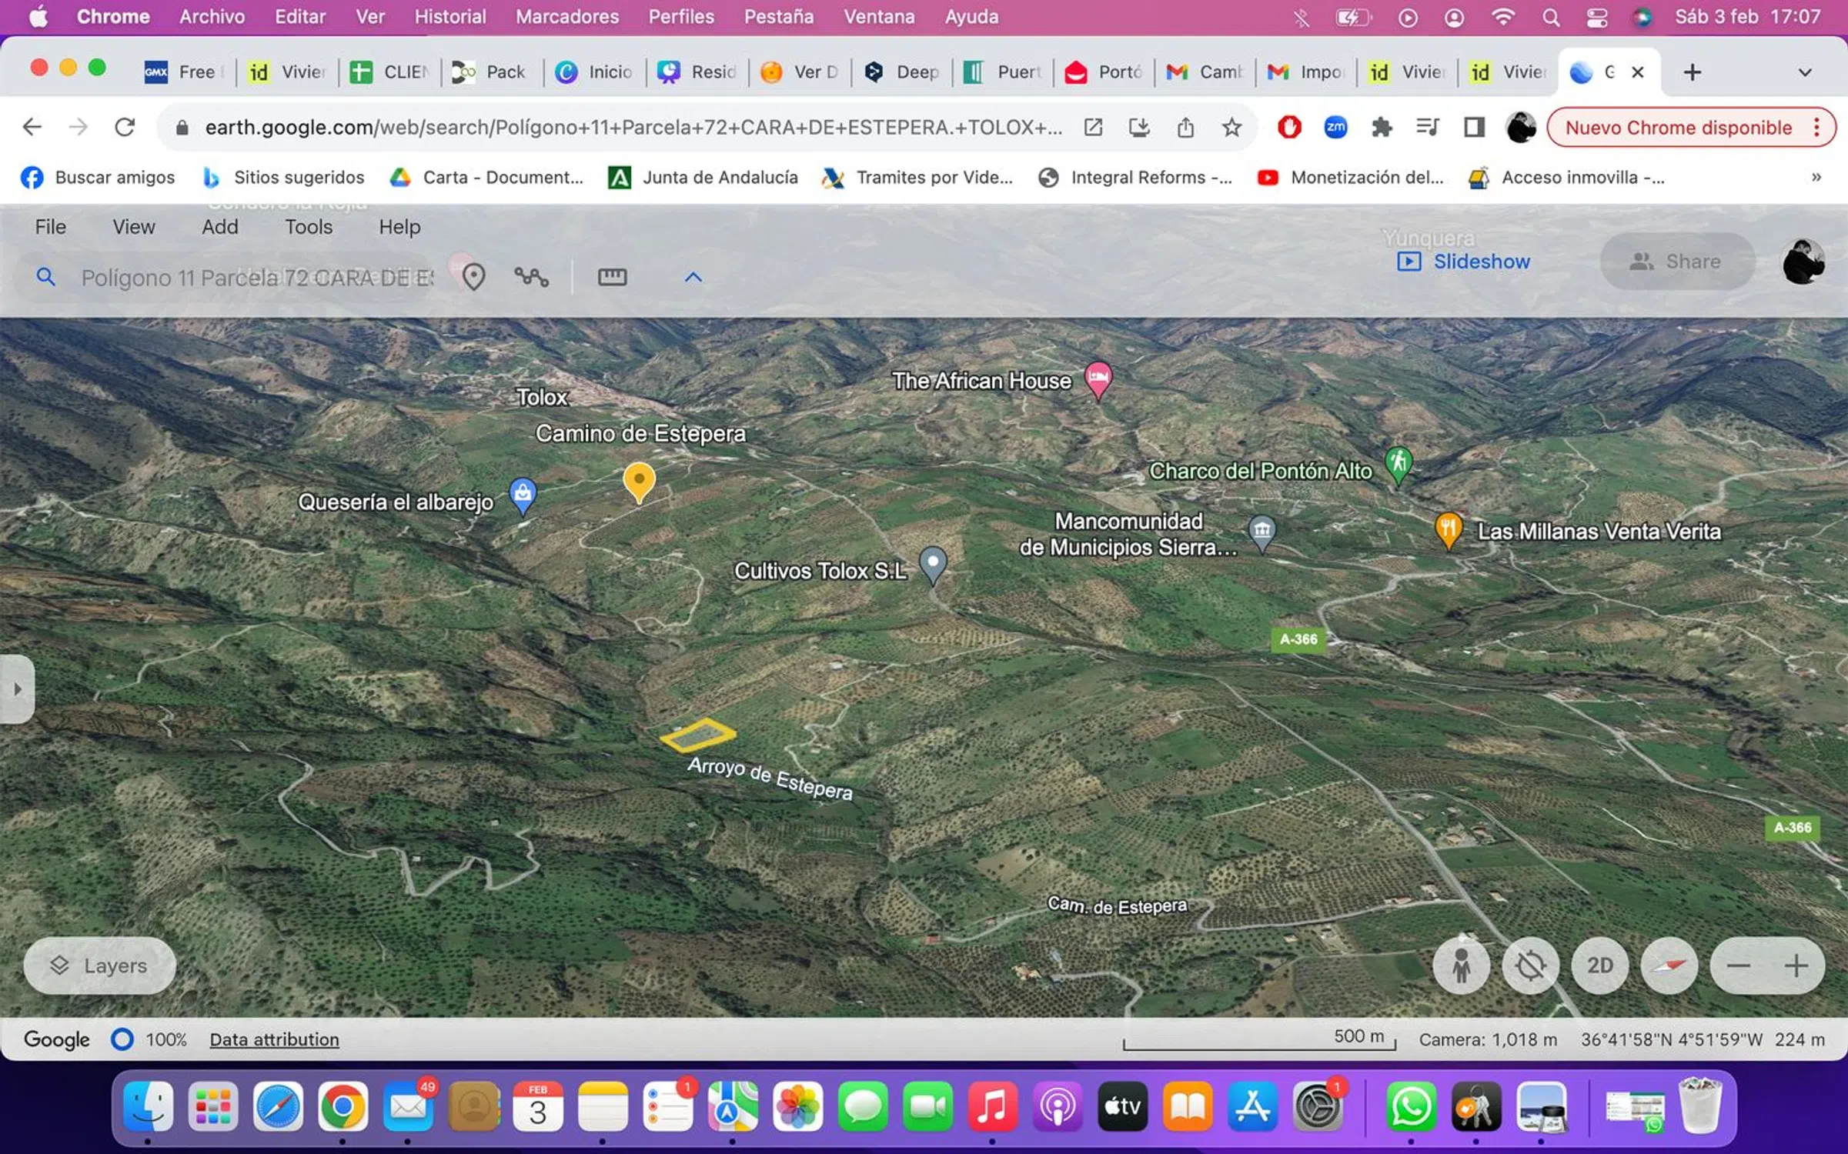Viewport: 1848px width, 1154px height.
Task: Click the Las Millanas restaurant marker
Action: point(1448,529)
